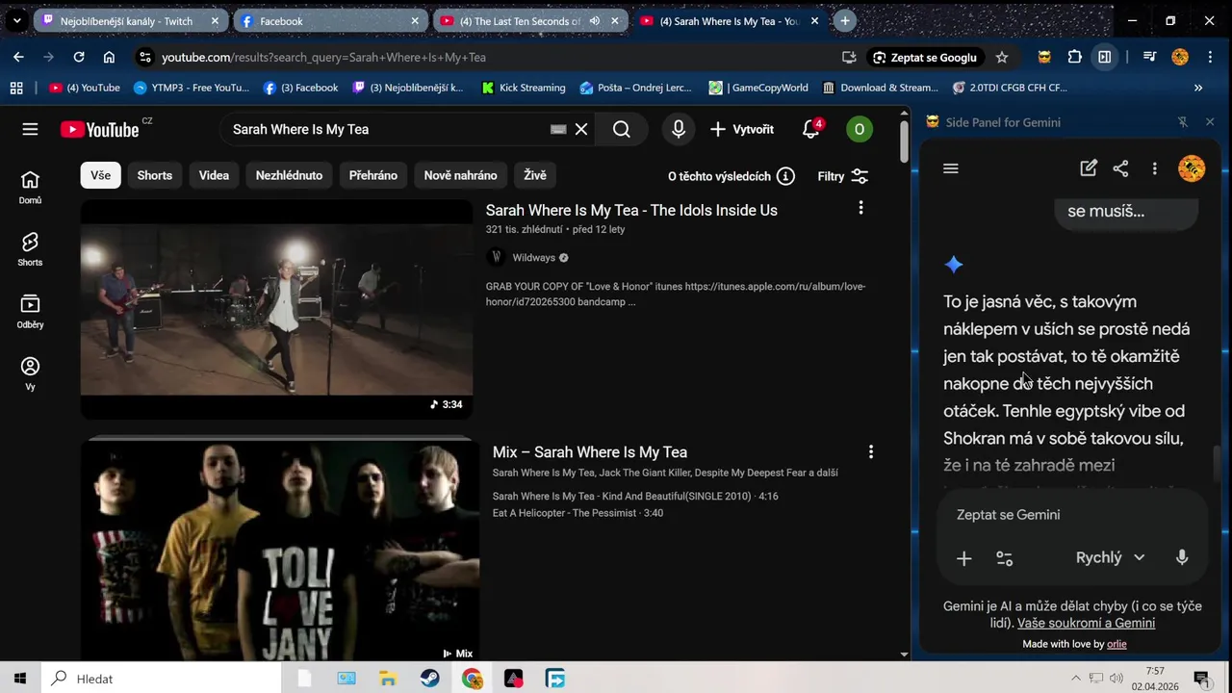Open O těchto výsledcích info

(x=731, y=176)
